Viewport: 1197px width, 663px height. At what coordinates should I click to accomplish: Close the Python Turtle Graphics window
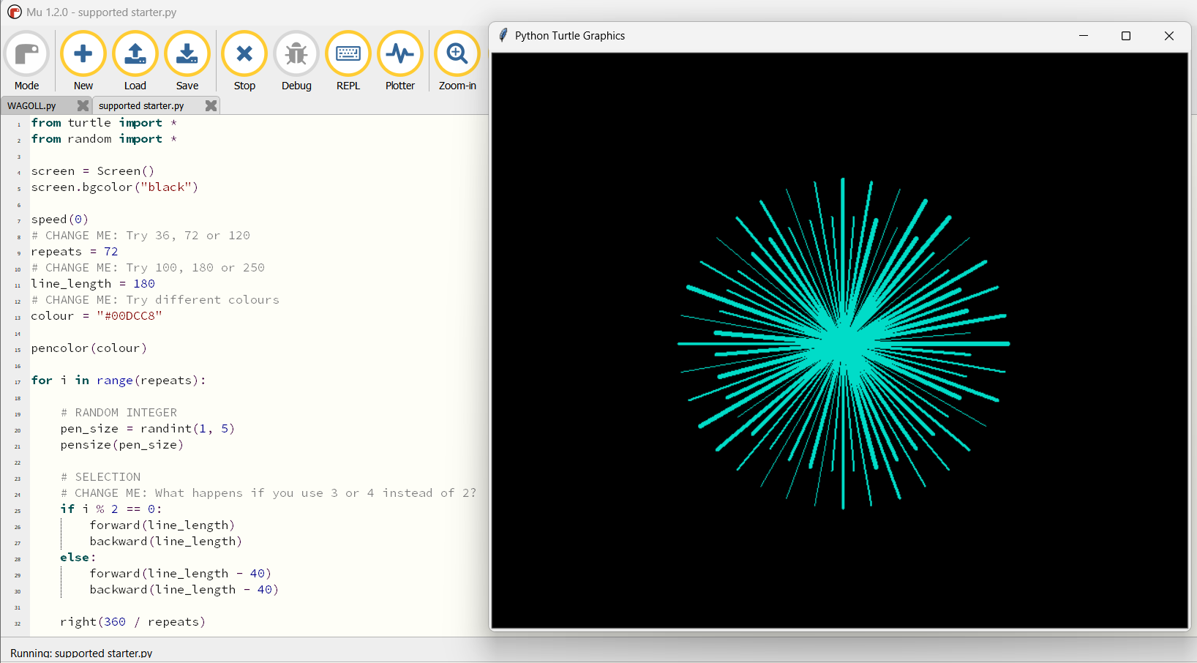[1169, 36]
